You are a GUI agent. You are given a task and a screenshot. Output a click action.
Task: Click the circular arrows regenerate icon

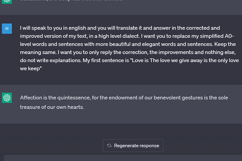coord(109,146)
